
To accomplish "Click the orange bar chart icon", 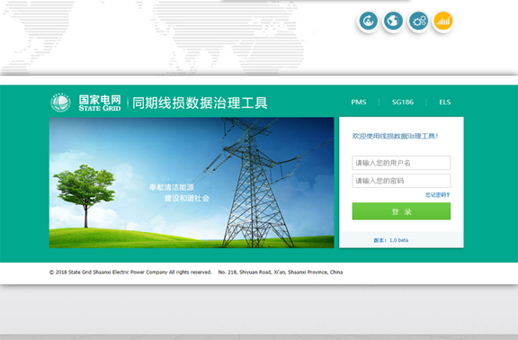I will tap(443, 22).
